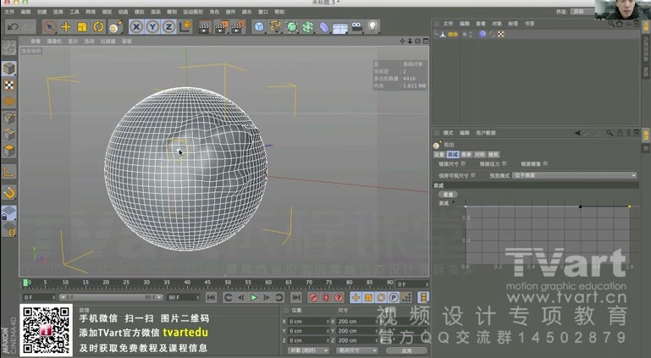Go to end of animation
The height and width of the screenshot is (358, 651).
(296, 297)
